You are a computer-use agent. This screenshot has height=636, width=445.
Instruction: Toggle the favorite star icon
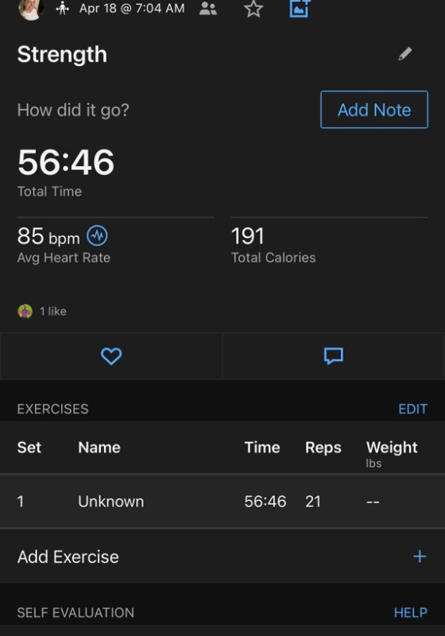click(253, 9)
